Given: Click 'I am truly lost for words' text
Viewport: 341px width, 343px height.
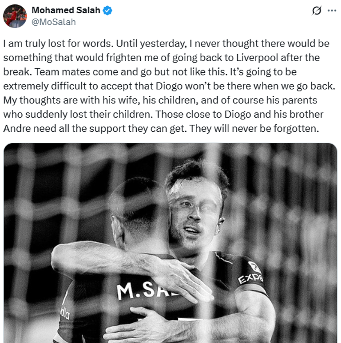Looking at the screenshot, I should pyautogui.click(x=59, y=43).
